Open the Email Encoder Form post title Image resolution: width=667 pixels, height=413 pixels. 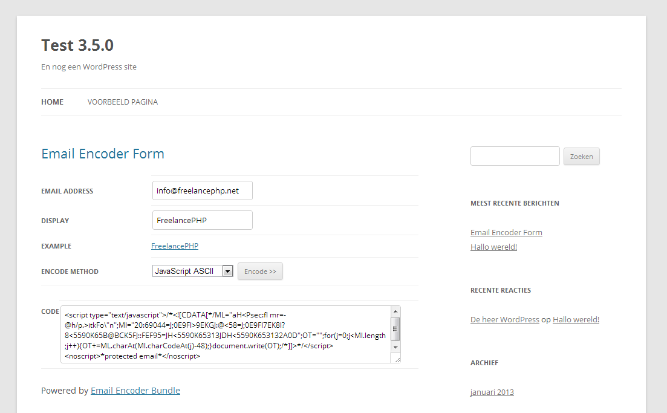103,154
